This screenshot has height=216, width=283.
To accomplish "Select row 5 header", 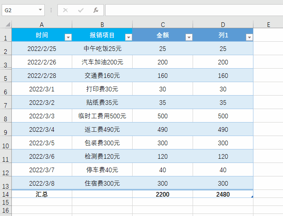I will (5, 75).
